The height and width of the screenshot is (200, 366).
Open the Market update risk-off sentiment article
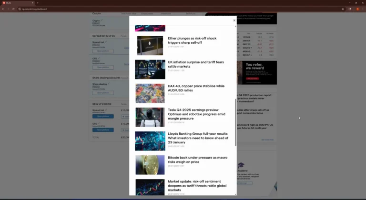(197, 186)
